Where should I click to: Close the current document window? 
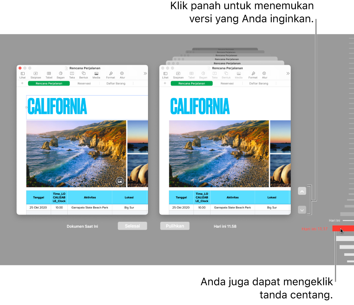point(20,68)
